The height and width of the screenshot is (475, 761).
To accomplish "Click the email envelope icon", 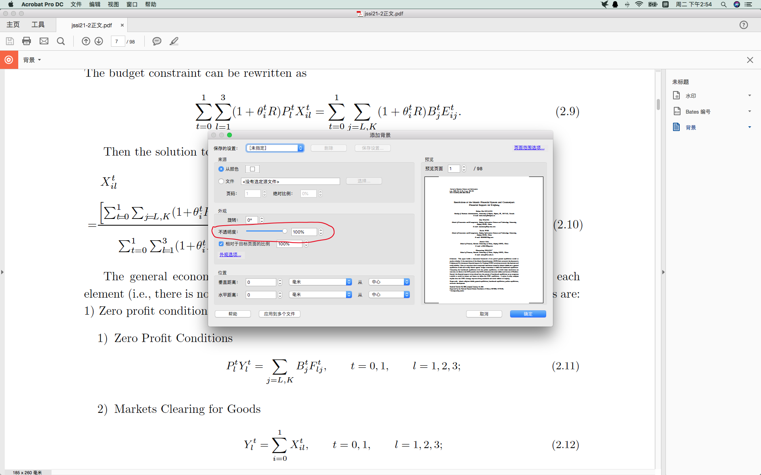I will coord(44,41).
